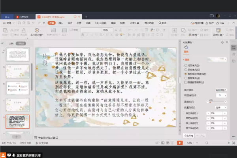Select the pattern fill (图案填充) radio button
The image size is (237, 158).
click(x=186, y=78)
